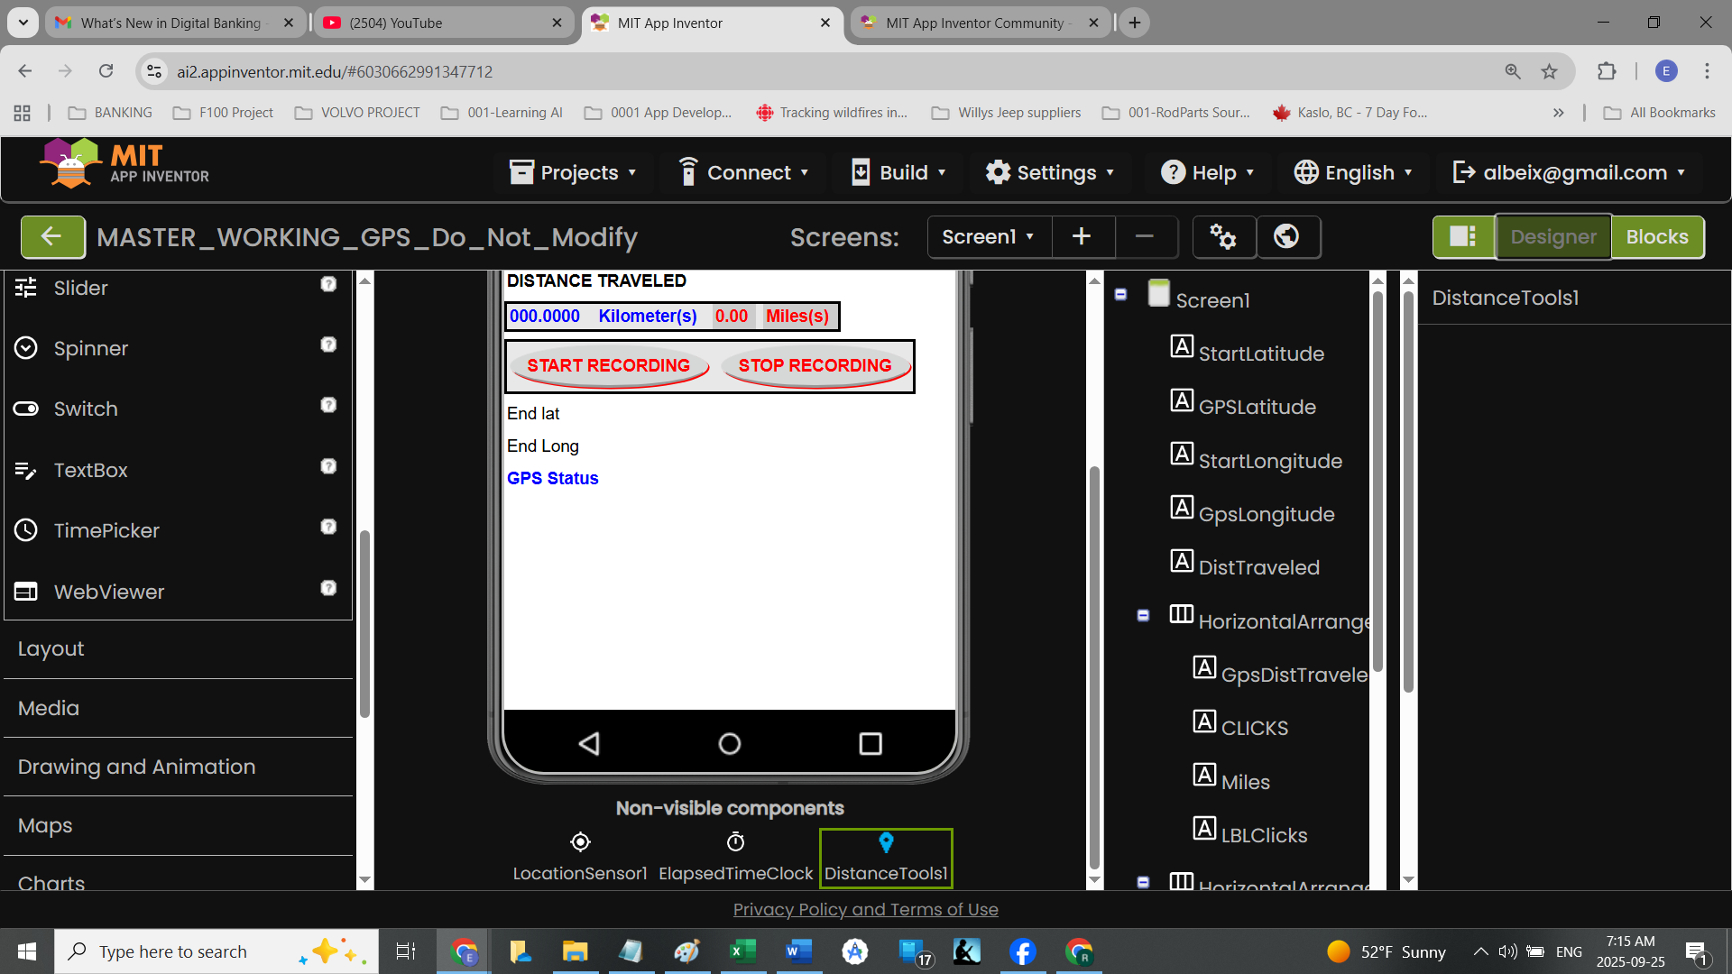Open Privacy Policy and Terms of Use link
The width and height of the screenshot is (1732, 974).
pos(865,909)
